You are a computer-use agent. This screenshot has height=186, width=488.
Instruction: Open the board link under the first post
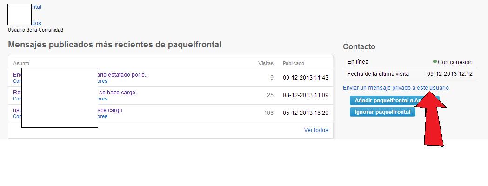click(60, 81)
